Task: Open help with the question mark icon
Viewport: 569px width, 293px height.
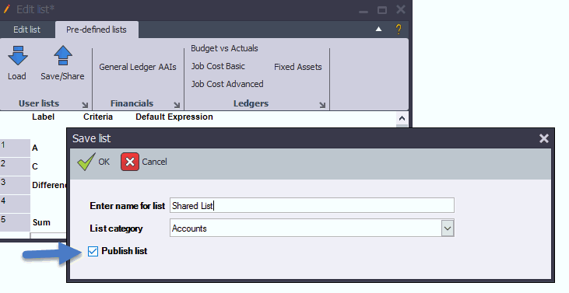Action: click(x=399, y=29)
